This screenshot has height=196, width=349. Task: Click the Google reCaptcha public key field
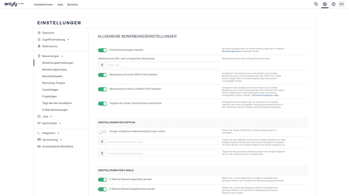pos(162,142)
